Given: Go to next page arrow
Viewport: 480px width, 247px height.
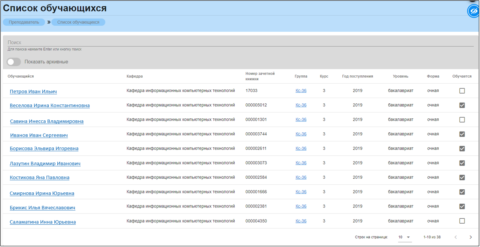Looking at the screenshot, I should [x=470, y=237].
